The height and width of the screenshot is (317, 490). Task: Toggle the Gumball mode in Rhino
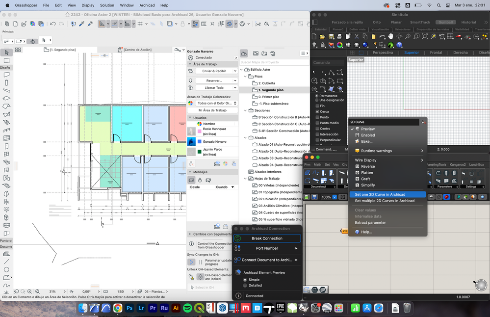445,22
